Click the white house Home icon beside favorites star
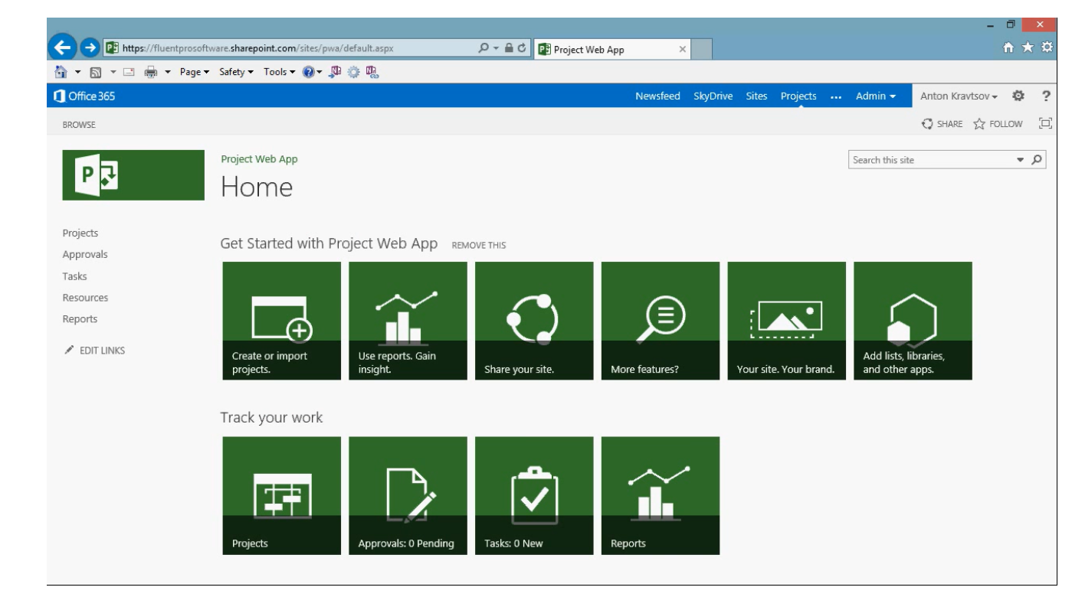 point(1009,48)
